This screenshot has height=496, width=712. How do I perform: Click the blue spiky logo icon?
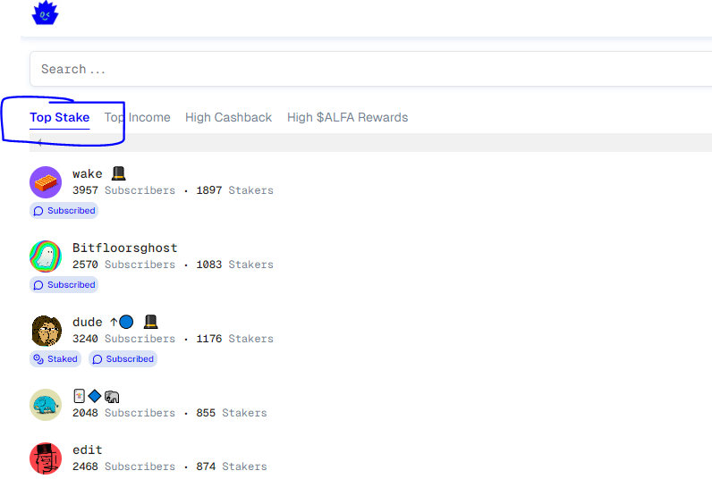(x=45, y=13)
